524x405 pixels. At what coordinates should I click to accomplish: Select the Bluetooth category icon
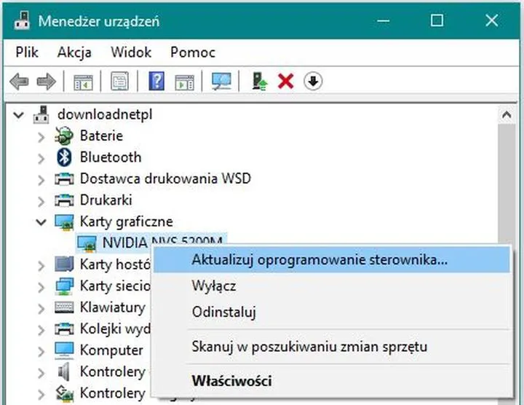[64, 157]
